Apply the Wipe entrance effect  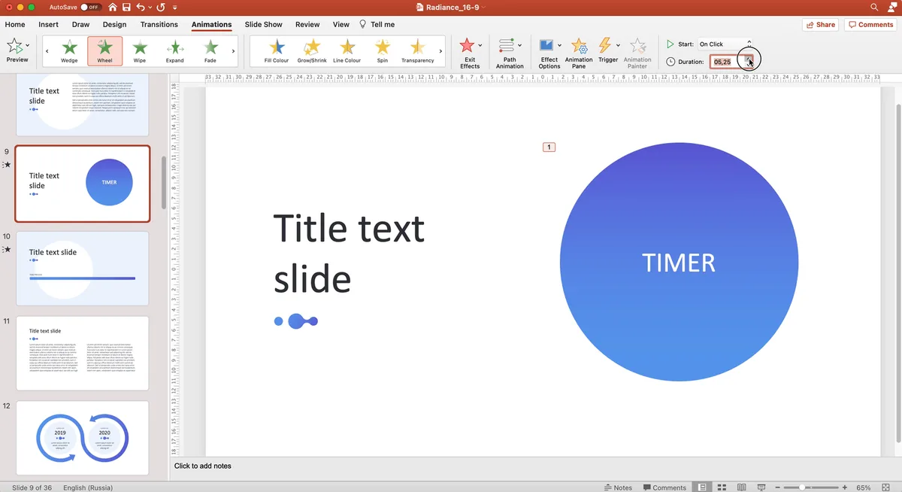[140, 51]
